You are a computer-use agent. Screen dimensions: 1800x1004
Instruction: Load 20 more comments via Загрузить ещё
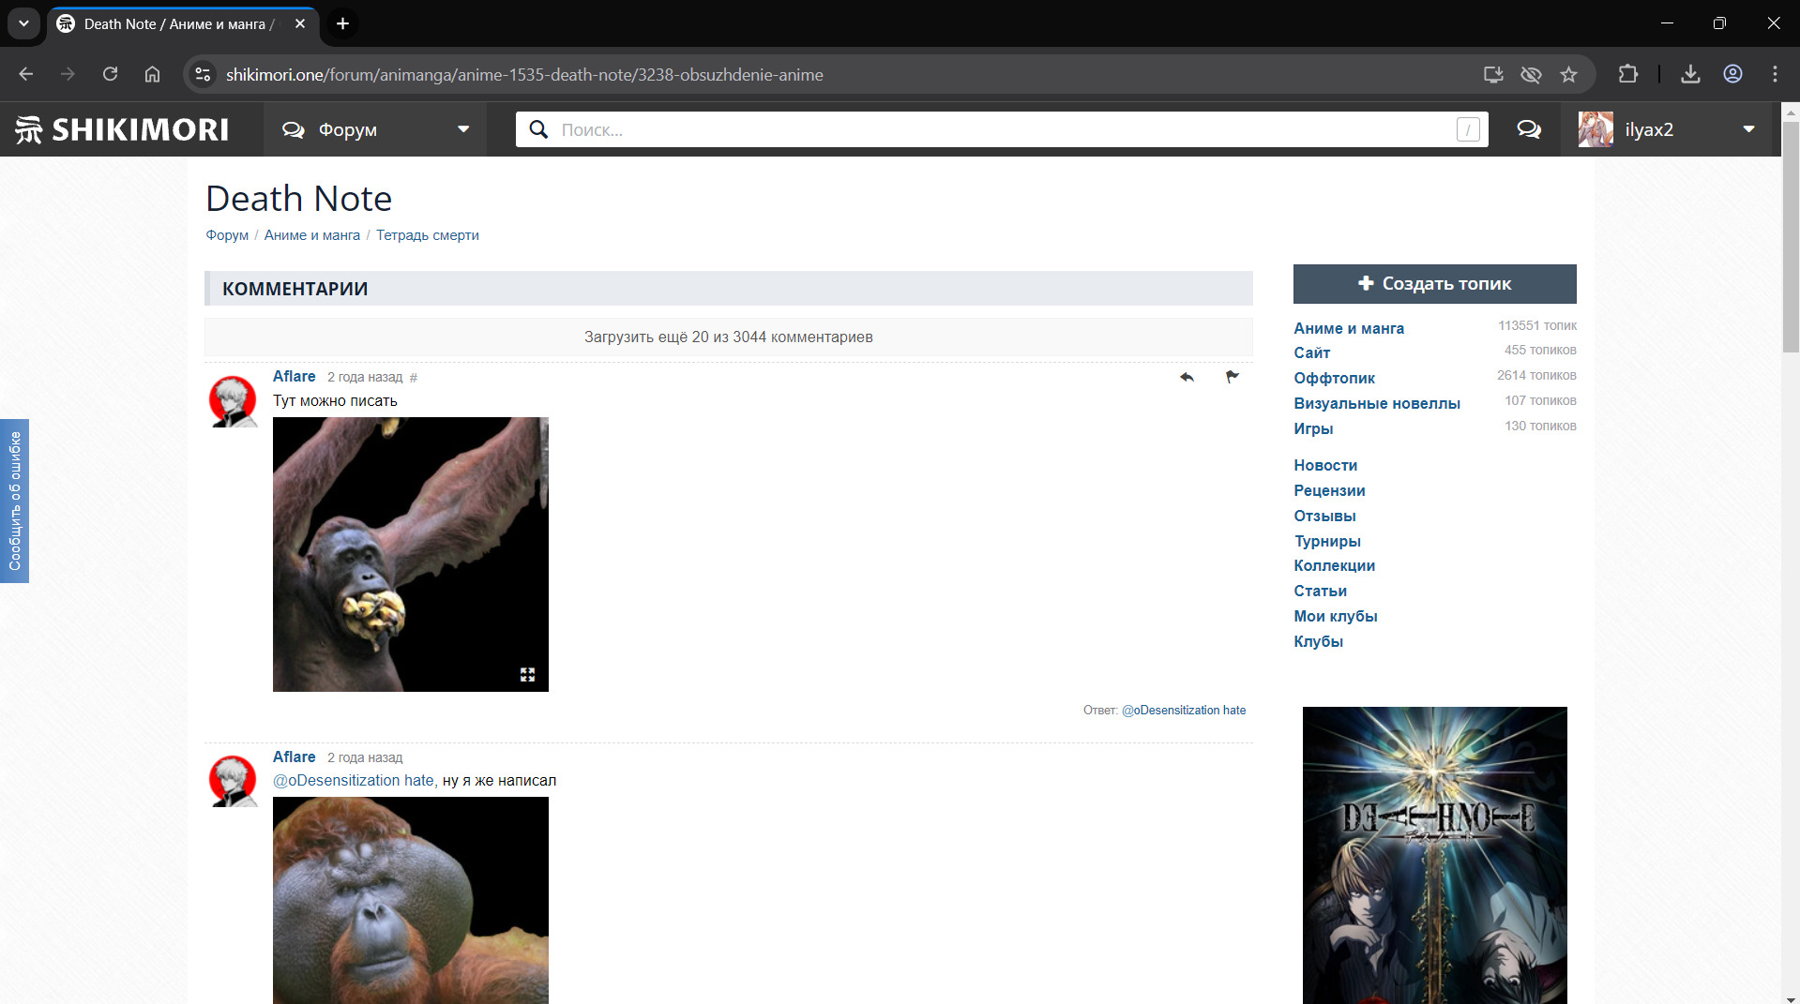(x=728, y=337)
